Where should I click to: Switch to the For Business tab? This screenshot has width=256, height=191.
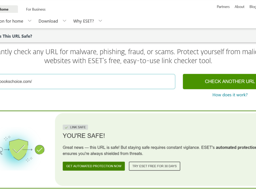(x=35, y=9)
